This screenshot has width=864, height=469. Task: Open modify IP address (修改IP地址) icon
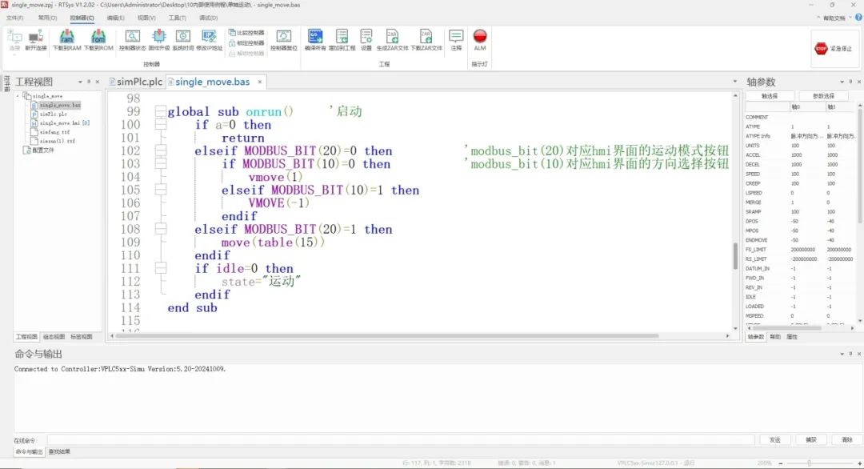pos(210,40)
